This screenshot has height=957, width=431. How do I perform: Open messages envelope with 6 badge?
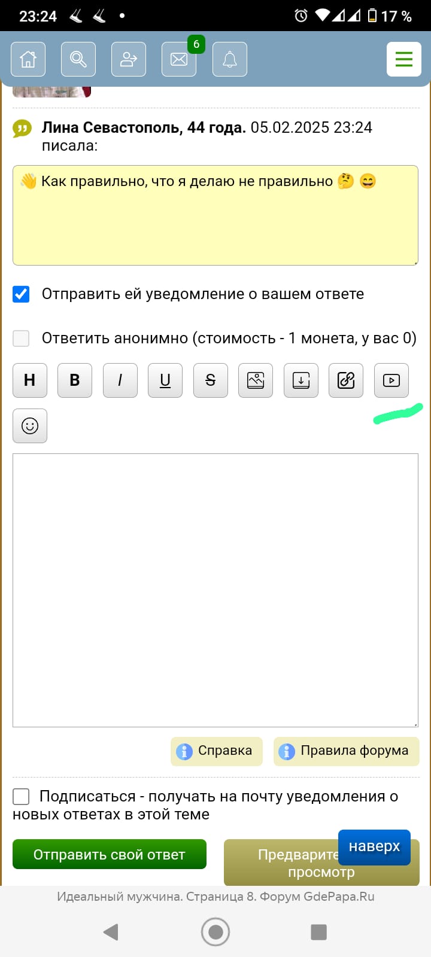179,59
